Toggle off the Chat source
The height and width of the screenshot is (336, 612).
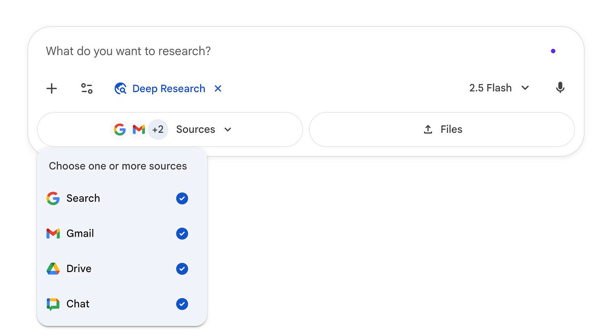coord(182,304)
